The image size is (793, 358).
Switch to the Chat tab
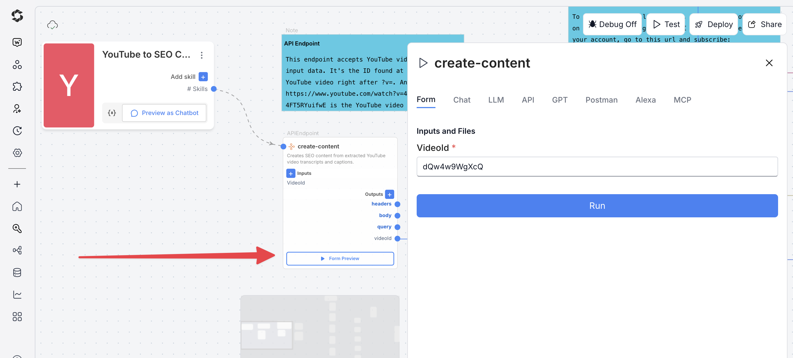pos(461,100)
